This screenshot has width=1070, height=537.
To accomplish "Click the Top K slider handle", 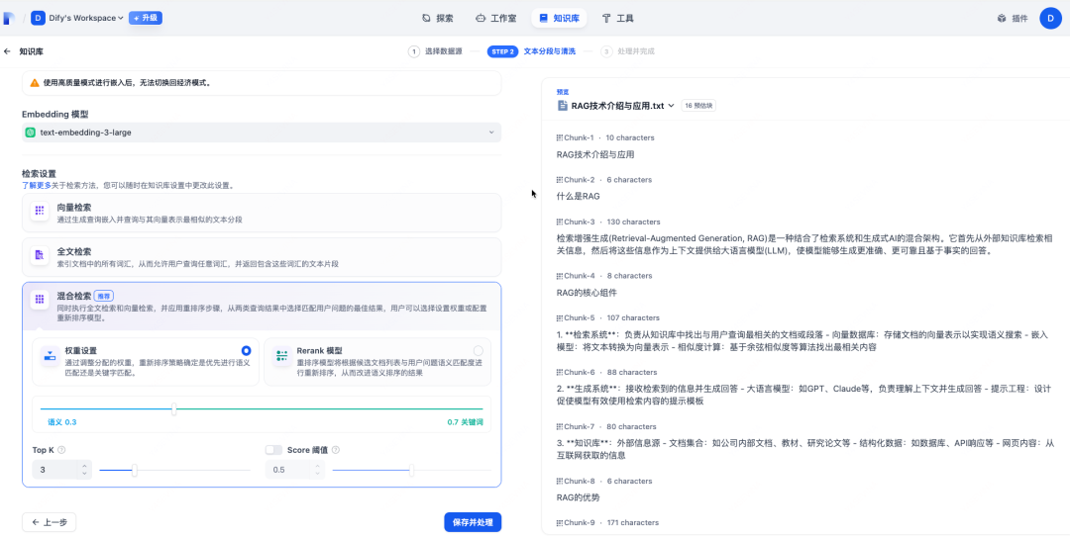I will pos(135,470).
